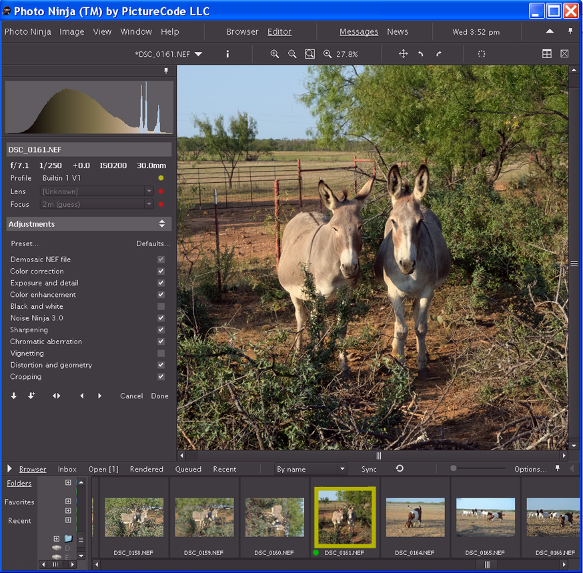Viewport: 583px width, 573px height.
Task: Click the blue folder icon in tree
Action: [x=68, y=538]
